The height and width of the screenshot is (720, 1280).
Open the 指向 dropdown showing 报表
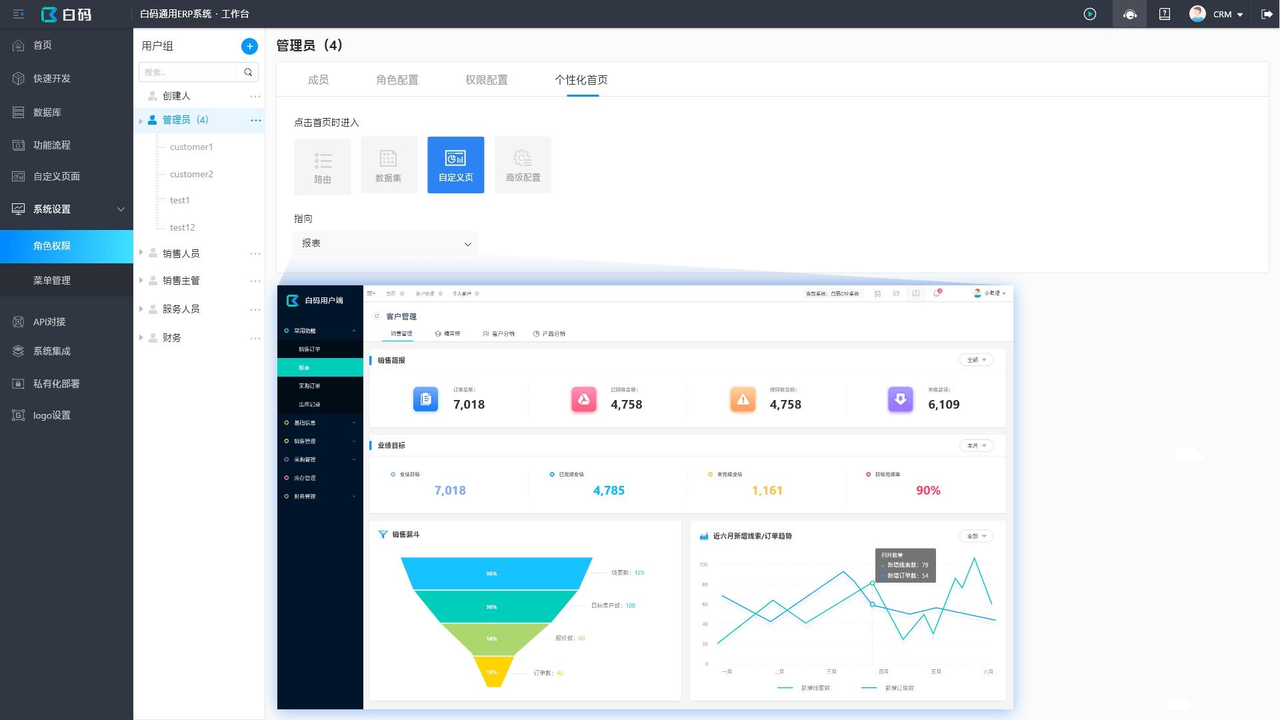385,243
